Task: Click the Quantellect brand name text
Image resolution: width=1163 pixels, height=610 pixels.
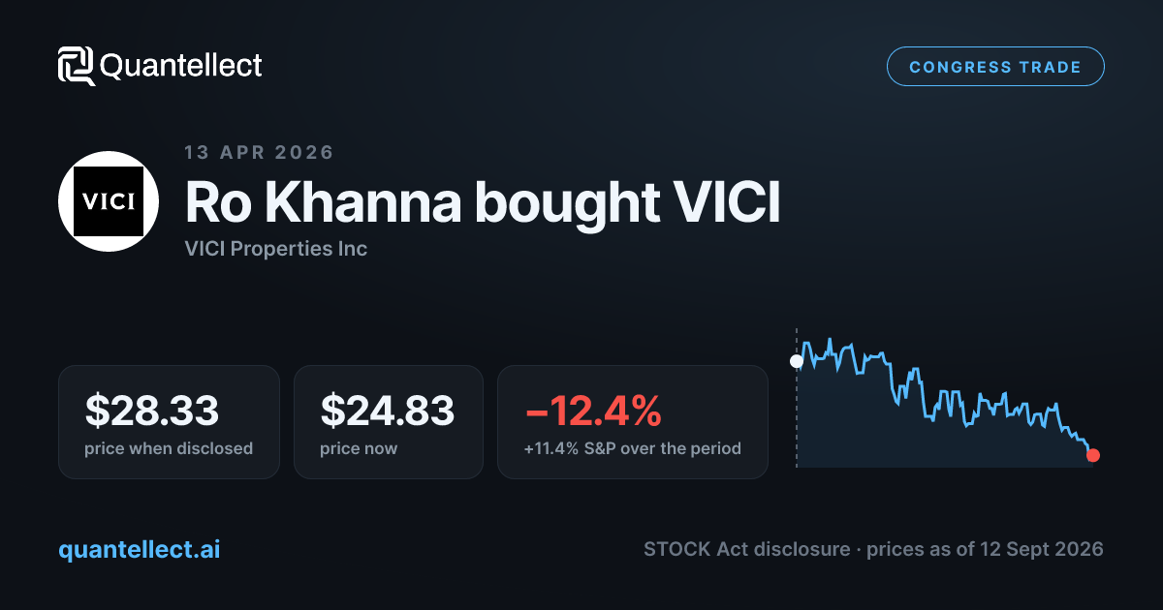Action: point(181,66)
